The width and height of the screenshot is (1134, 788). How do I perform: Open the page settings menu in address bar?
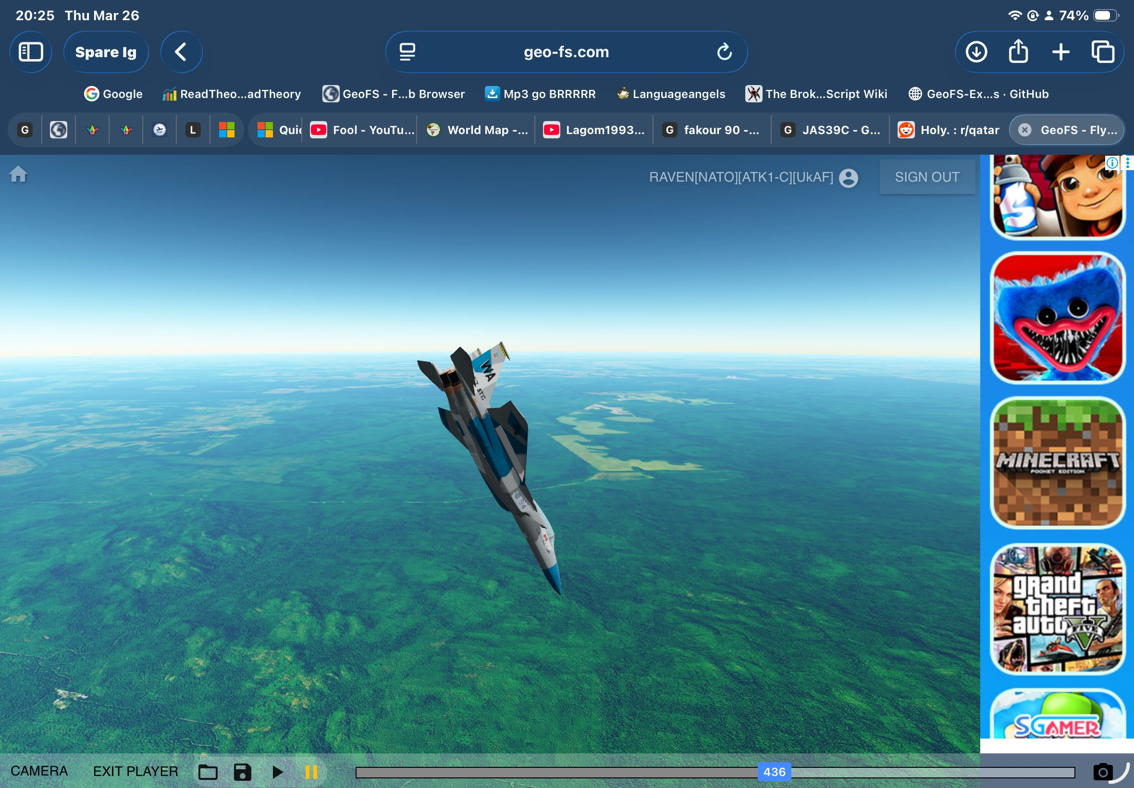(x=407, y=52)
